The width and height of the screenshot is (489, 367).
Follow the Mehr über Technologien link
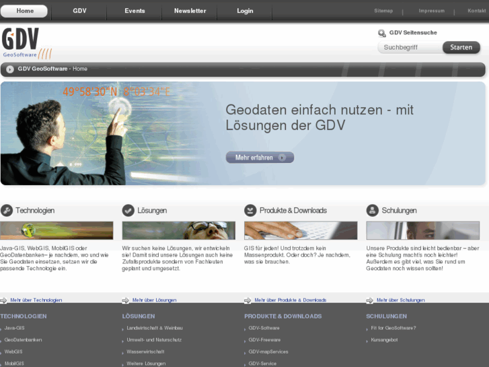36,300
